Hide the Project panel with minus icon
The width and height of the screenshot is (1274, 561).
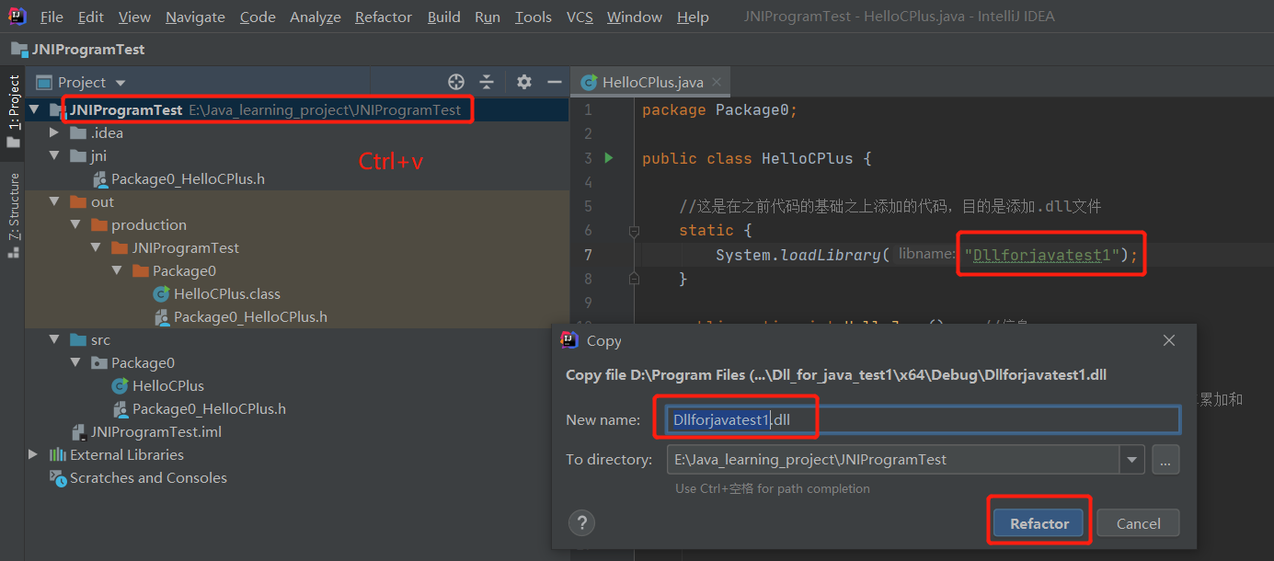pos(555,82)
